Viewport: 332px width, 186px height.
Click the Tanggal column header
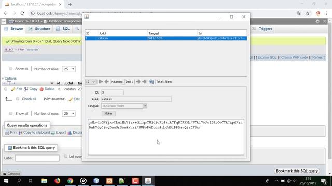pyautogui.click(x=172, y=33)
